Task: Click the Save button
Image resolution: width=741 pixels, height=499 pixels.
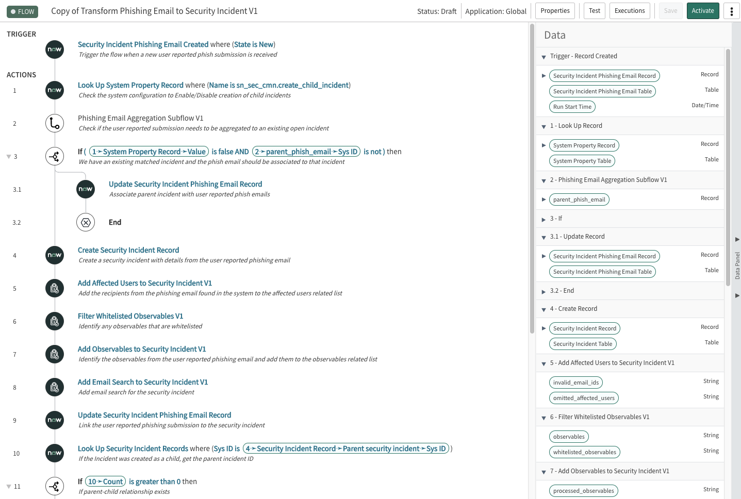Action: pos(671,11)
